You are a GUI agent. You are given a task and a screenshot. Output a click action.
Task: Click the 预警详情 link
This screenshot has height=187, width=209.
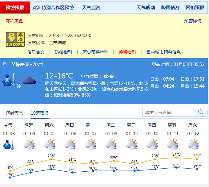click(x=193, y=21)
